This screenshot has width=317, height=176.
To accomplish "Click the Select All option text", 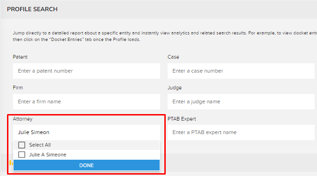I will click(x=40, y=145).
